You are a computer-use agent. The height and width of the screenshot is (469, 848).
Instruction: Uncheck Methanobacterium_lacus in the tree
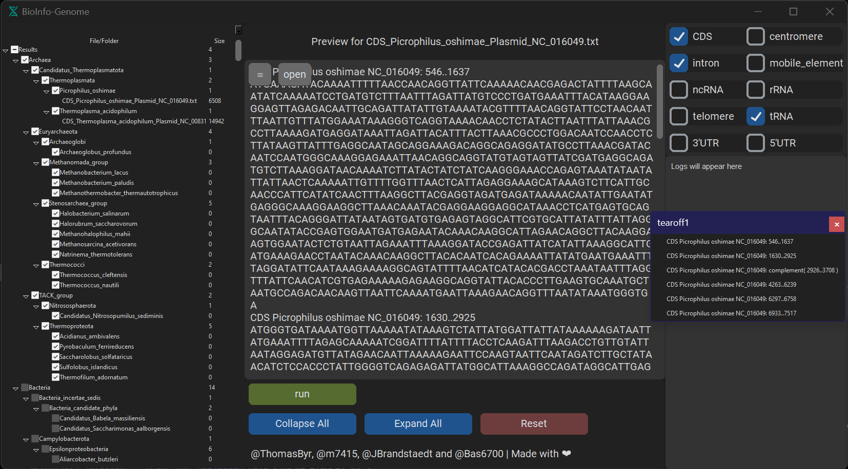[x=55, y=173]
